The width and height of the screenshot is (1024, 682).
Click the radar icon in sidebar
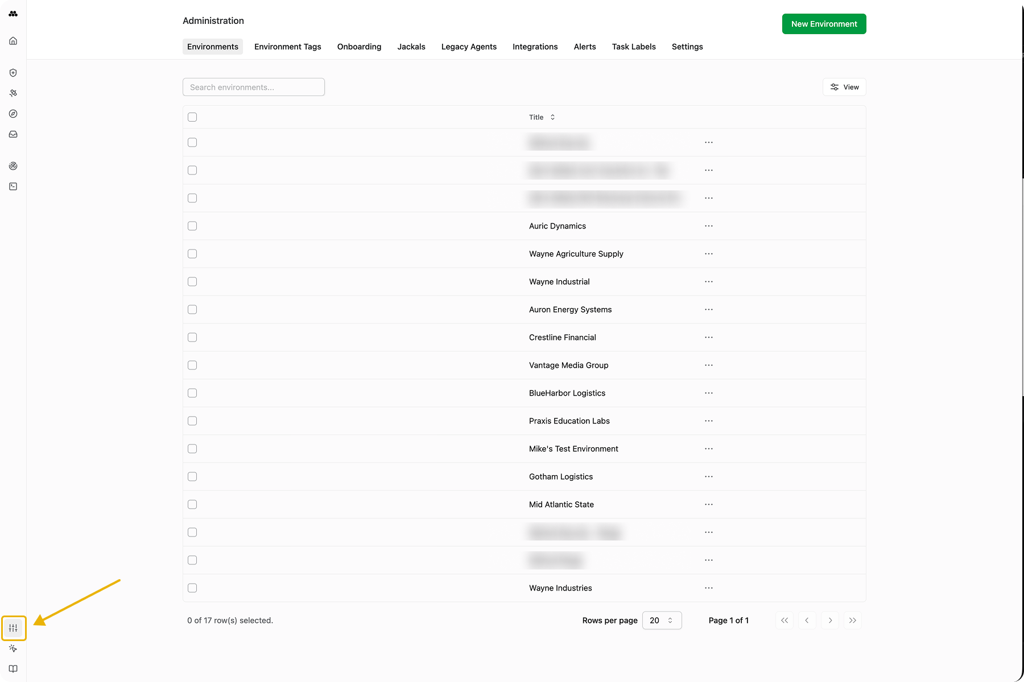pyautogui.click(x=13, y=166)
